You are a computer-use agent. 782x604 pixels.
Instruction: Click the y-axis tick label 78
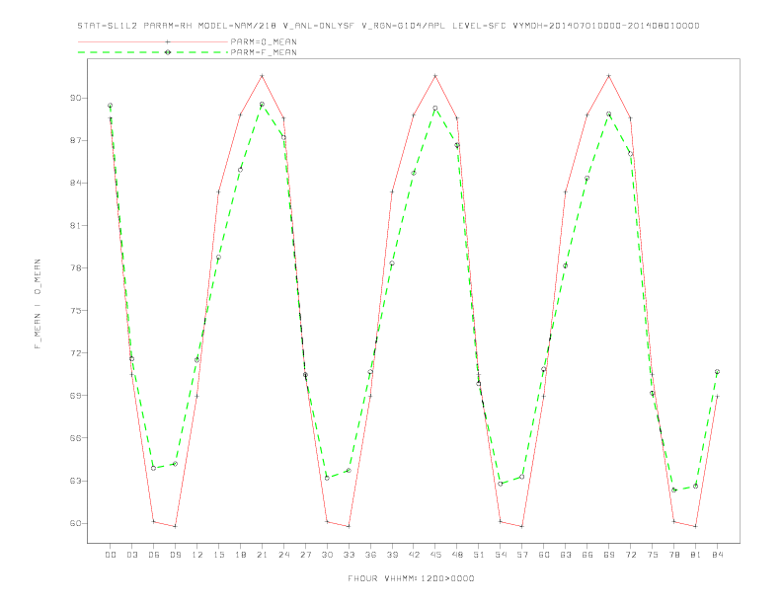[75, 268]
